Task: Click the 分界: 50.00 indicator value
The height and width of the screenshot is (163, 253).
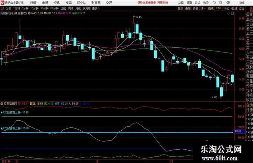Action: click(x=61, y=104)
